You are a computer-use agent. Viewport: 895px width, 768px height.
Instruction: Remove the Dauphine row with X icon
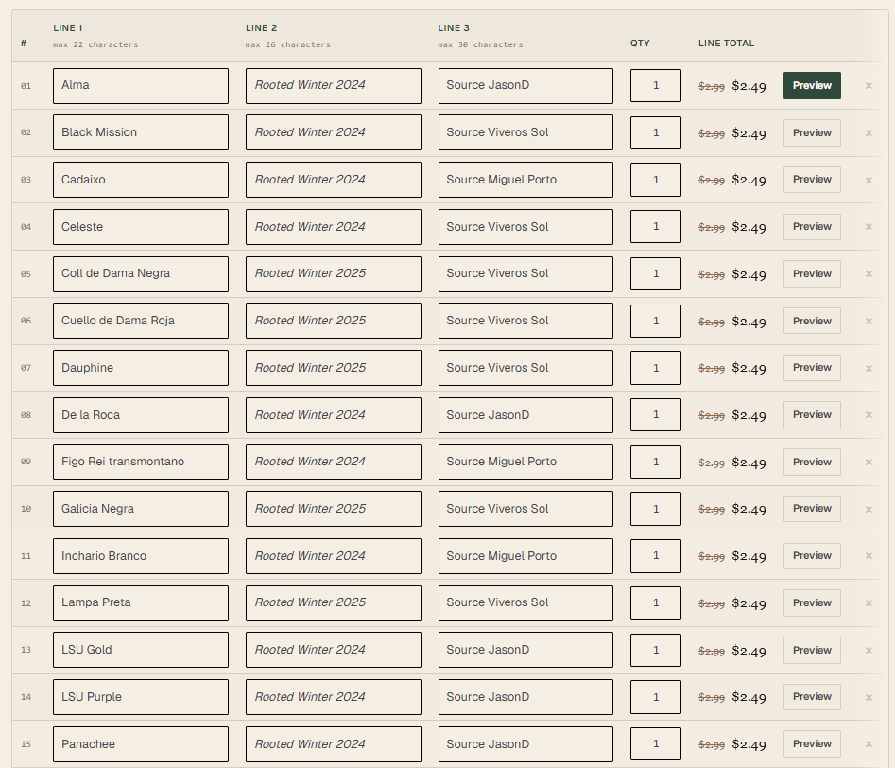click(x=869, y=369)
